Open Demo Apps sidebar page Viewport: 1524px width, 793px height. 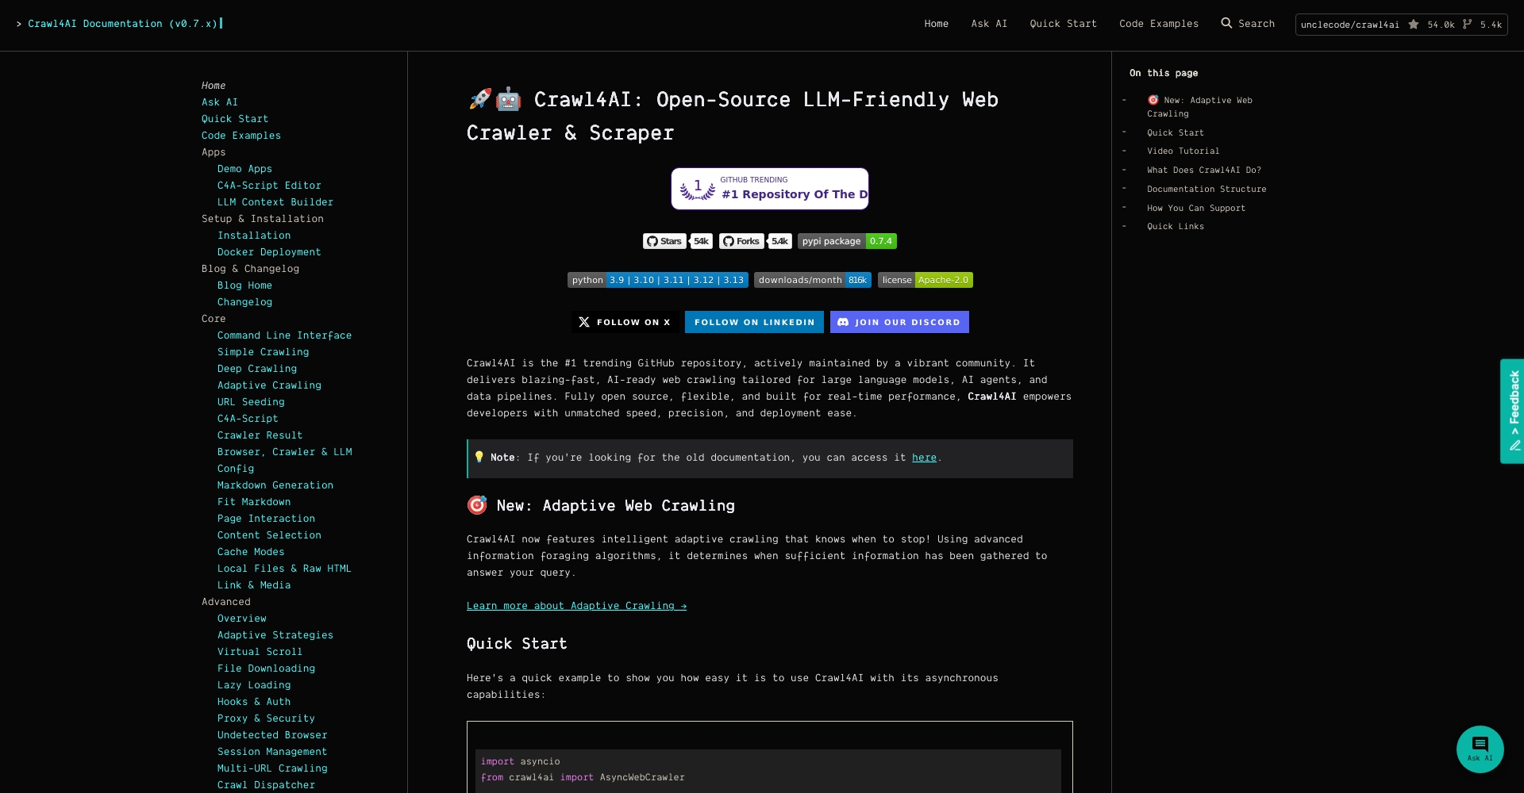244,169
